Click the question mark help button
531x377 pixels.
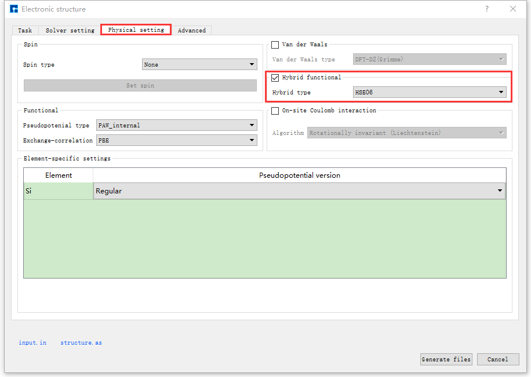[x=487, y=9]
